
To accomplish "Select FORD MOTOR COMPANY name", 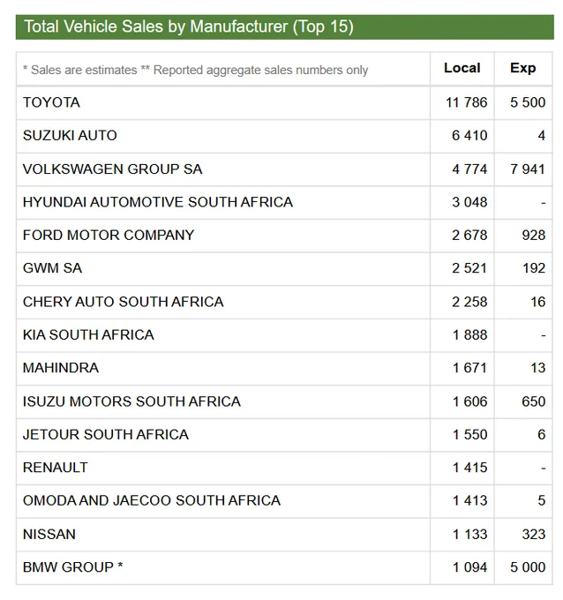I will 109,235.
